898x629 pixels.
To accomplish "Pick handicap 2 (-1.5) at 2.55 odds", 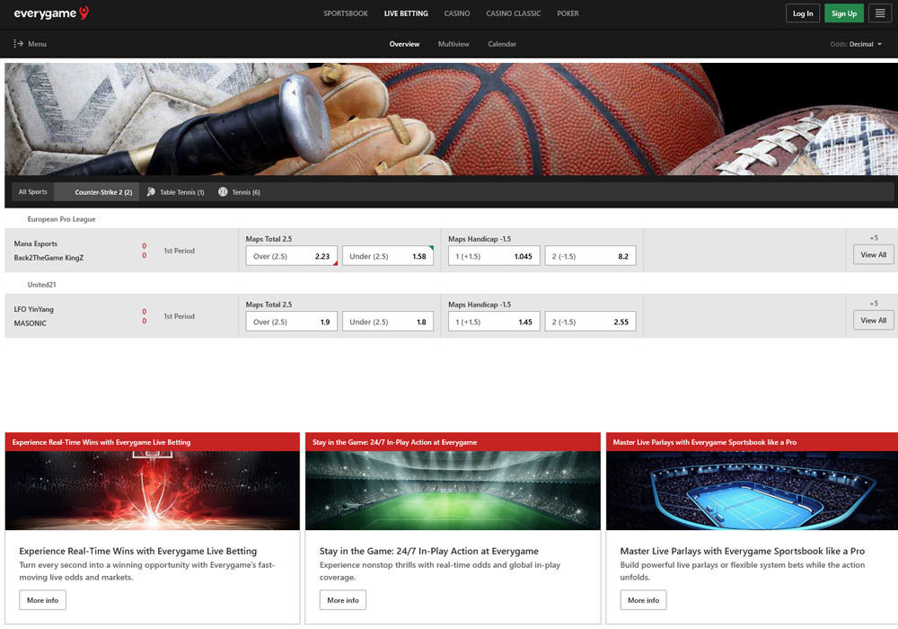I will point(590,322).
